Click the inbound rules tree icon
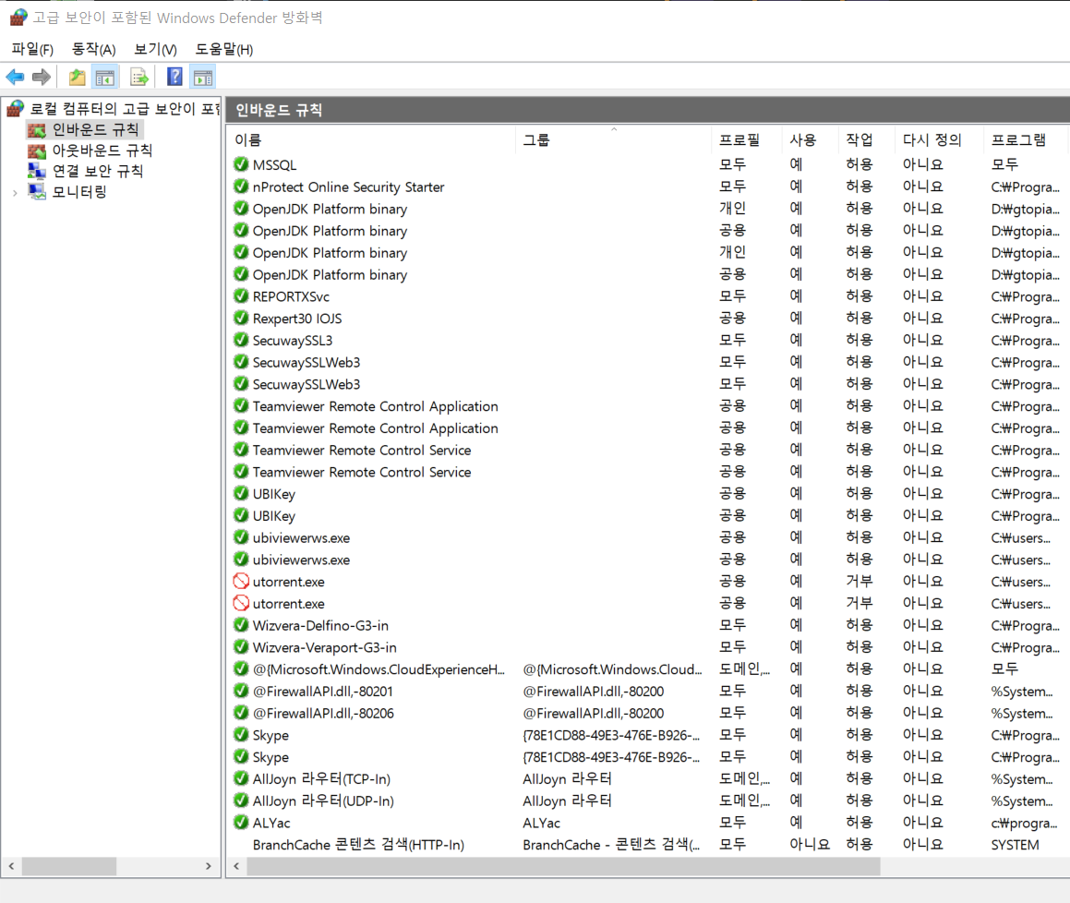Viewport: 1070px width, 903px height. 36,129
